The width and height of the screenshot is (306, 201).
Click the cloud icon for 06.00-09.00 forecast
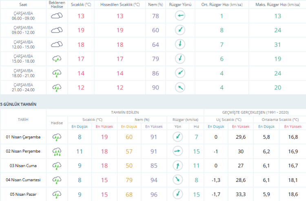coord(57,16)
